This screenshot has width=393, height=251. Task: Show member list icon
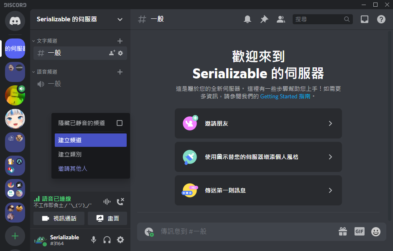281,19
